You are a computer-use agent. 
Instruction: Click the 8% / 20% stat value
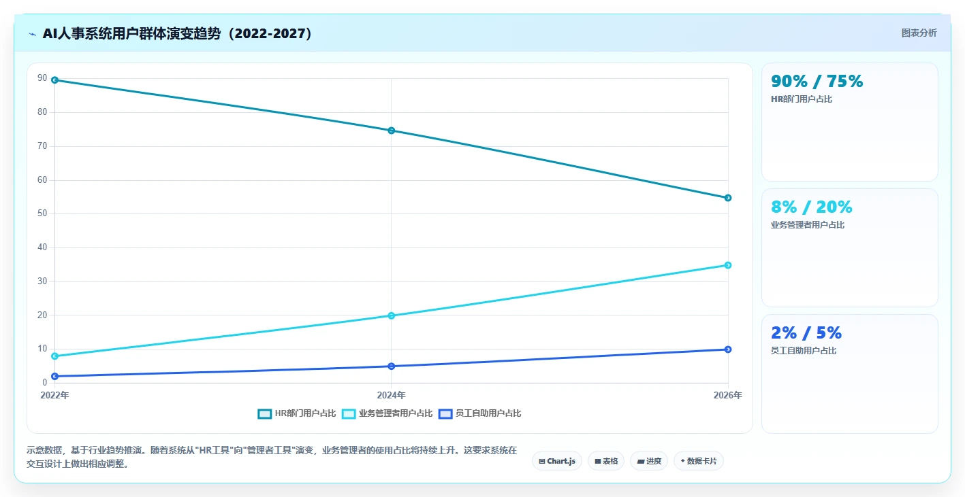811,207
